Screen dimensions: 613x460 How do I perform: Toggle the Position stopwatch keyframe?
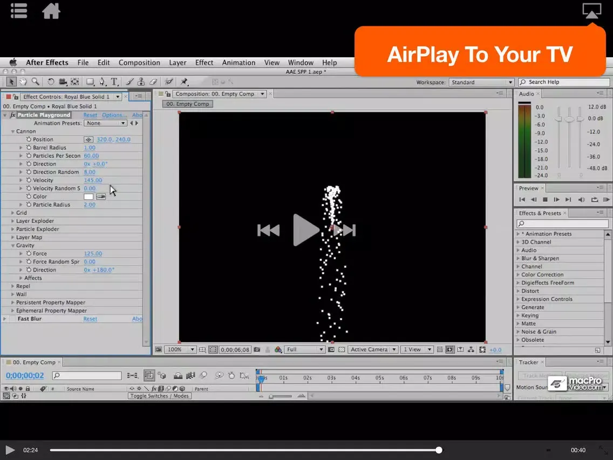(x=29, y=139)
